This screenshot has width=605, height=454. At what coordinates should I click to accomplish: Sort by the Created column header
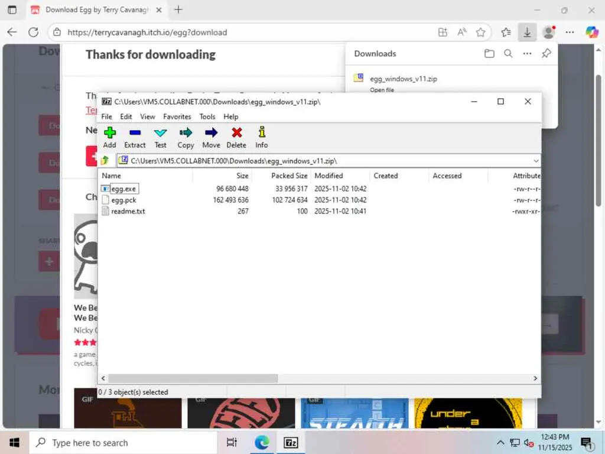399,176
